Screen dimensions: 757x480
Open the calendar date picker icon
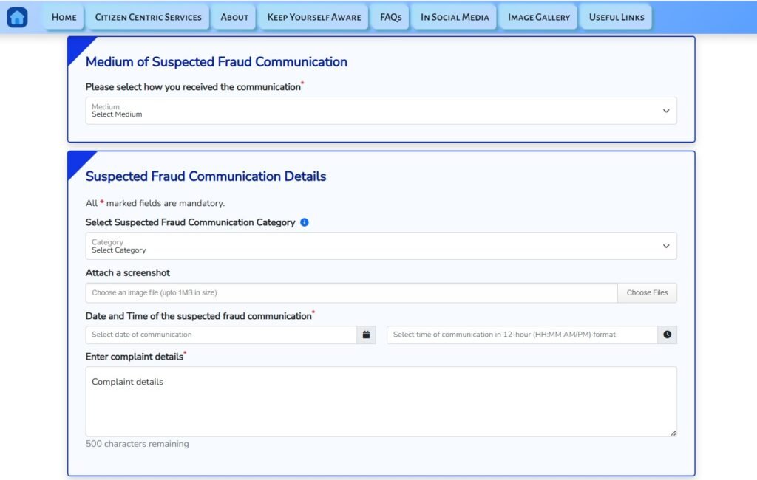[366, 335]
